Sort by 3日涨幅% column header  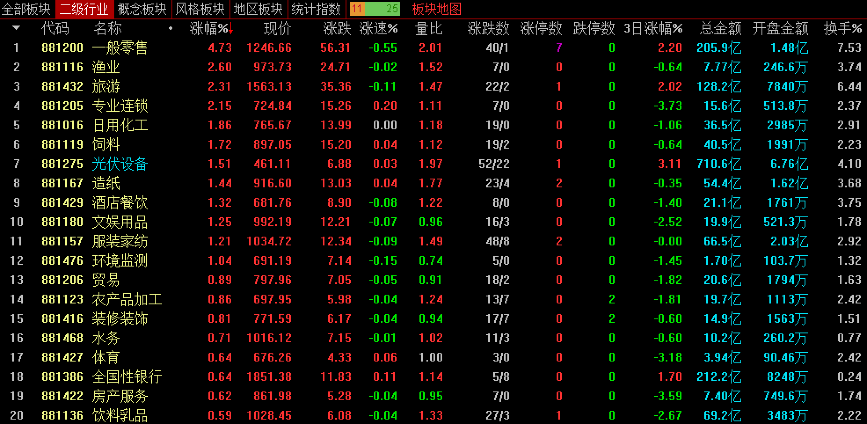[x=653, y=29]
